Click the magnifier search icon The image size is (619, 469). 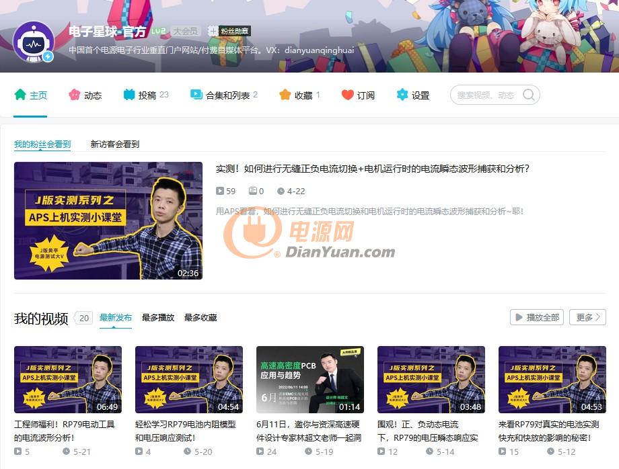[x=528, y=95]
